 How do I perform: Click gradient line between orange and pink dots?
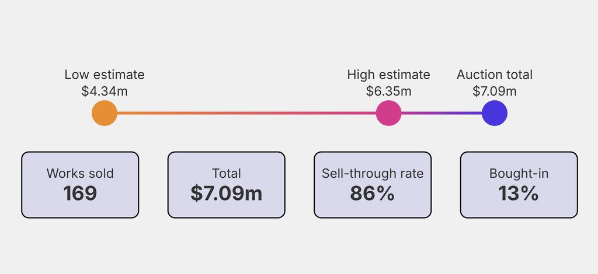(245, 113)
